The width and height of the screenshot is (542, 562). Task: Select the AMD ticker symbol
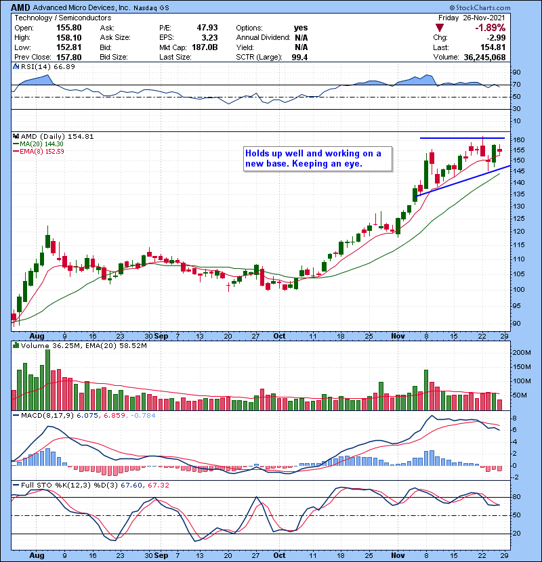click(x=20, y=7)
